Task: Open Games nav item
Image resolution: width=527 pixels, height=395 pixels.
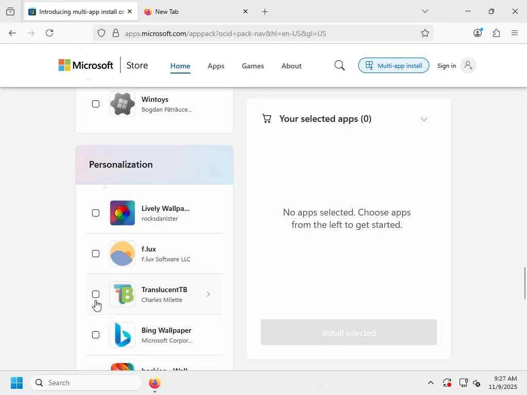Action: [x=253, y=66]
